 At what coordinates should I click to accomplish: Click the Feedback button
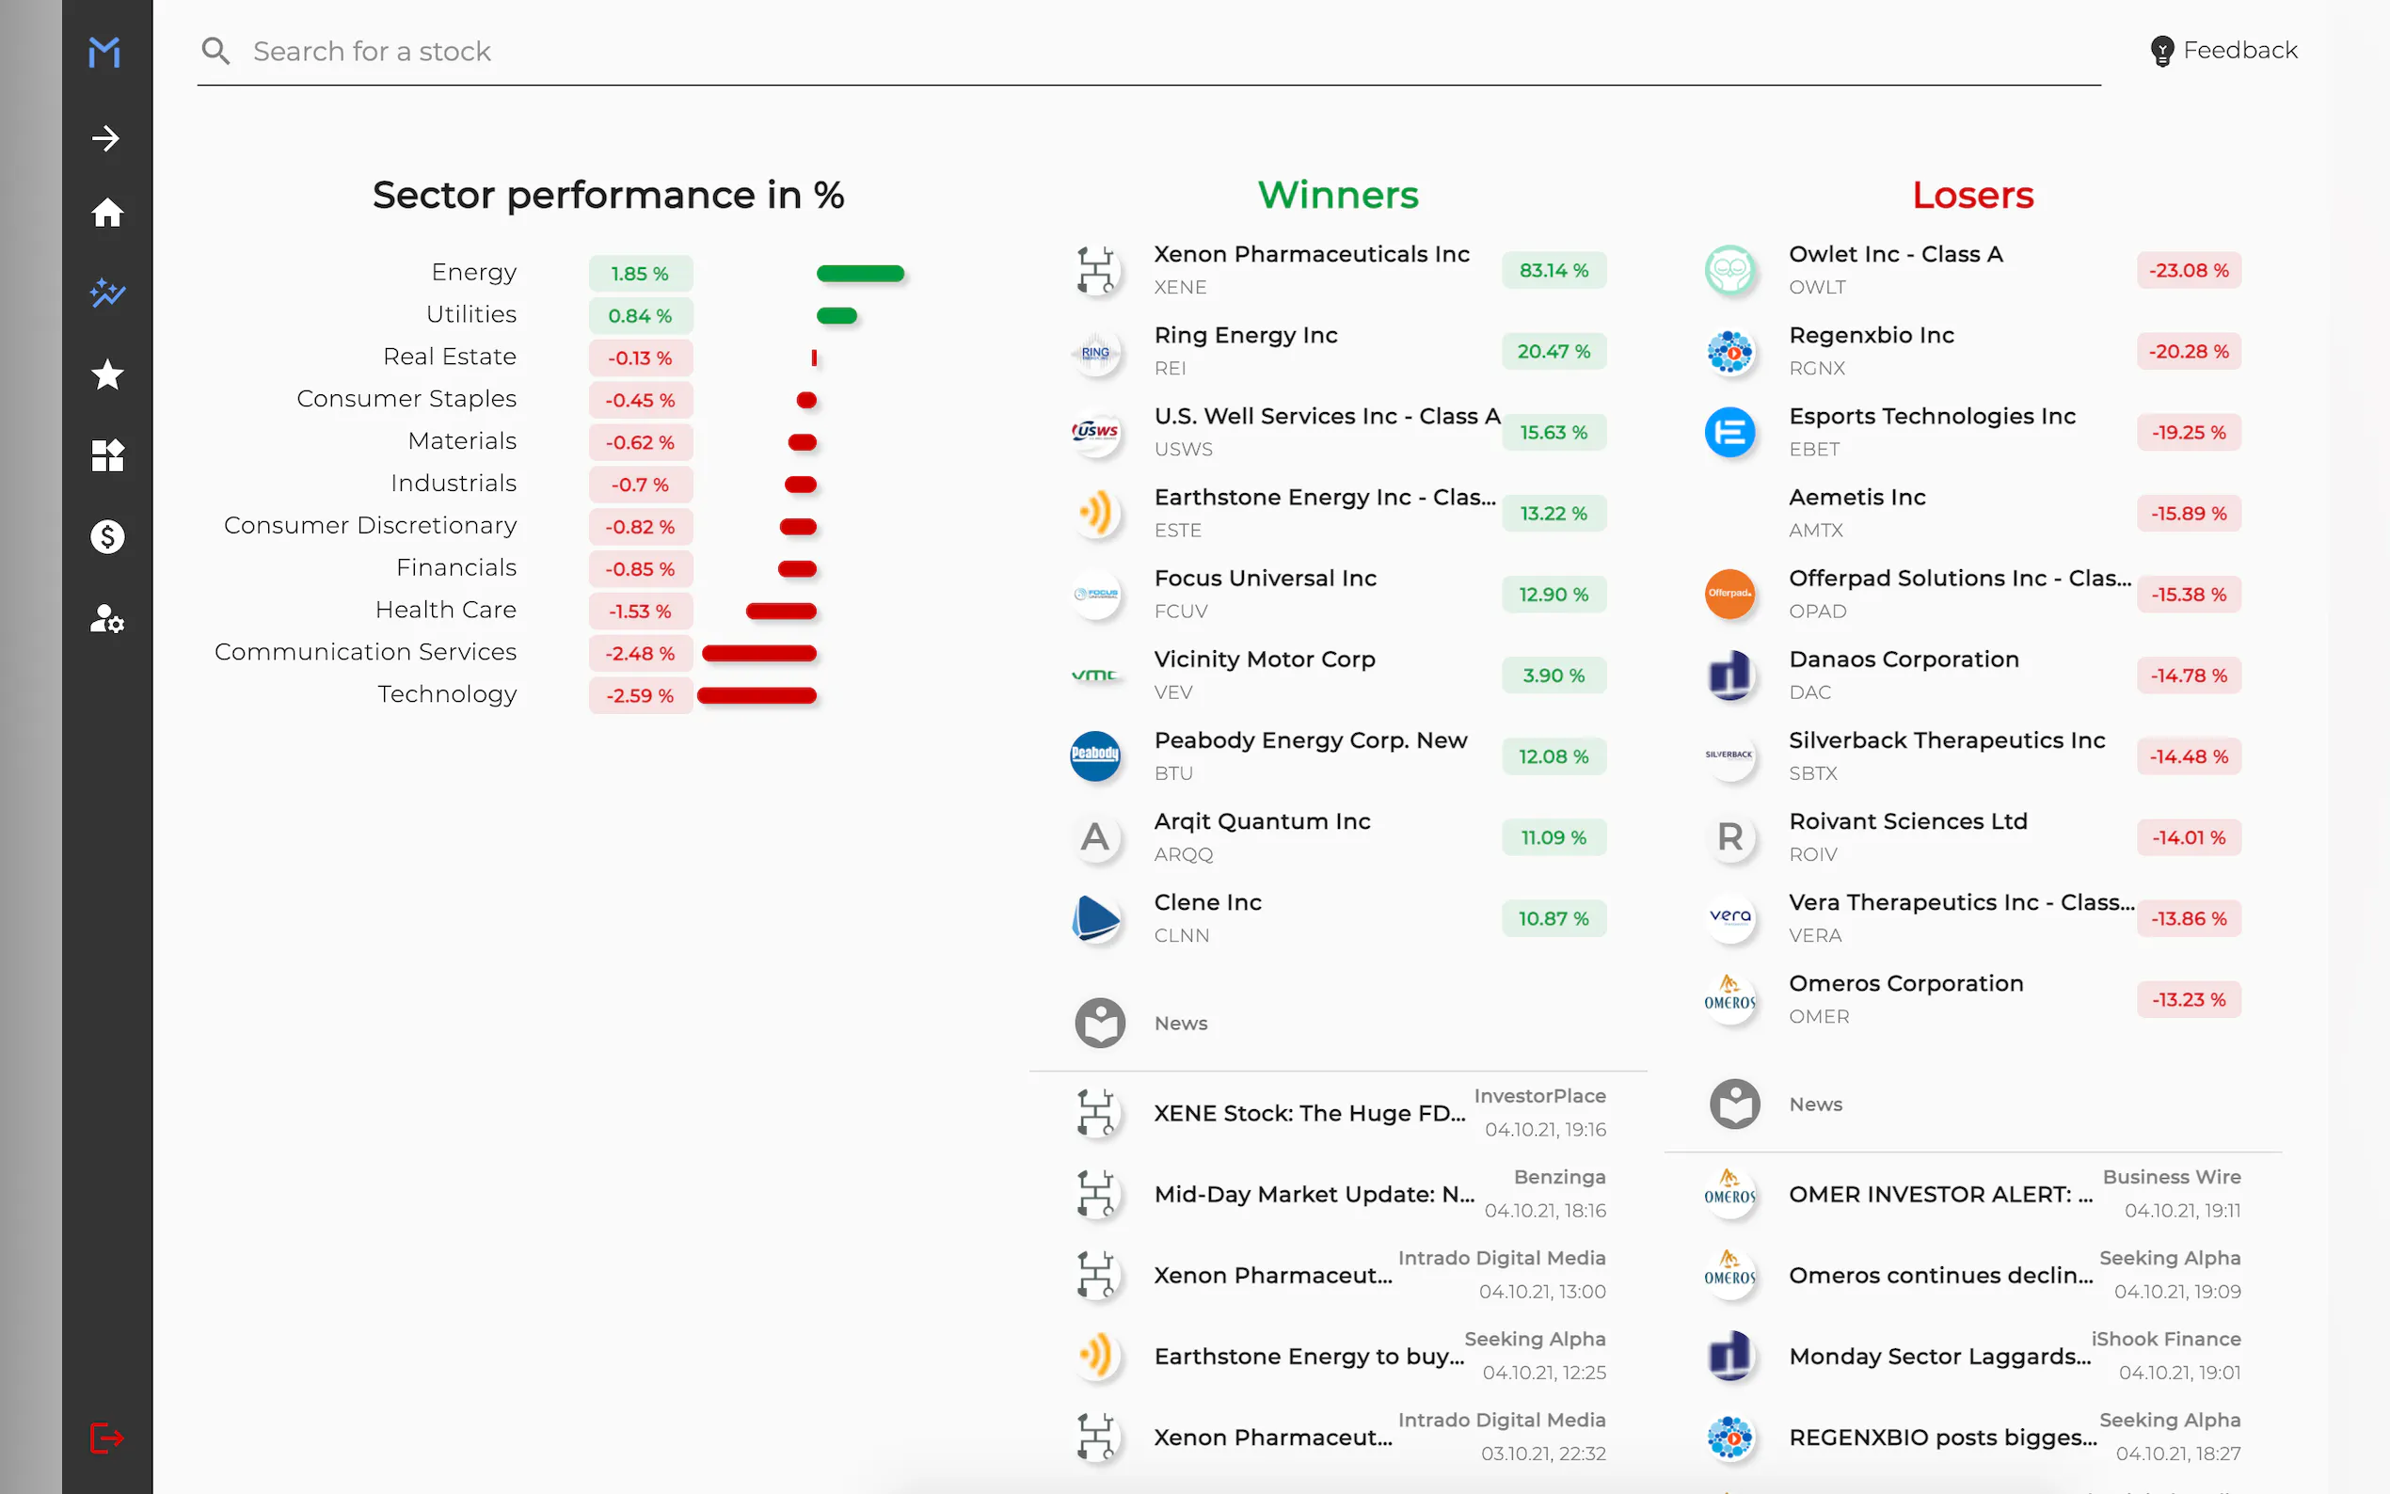[2223, 51]
